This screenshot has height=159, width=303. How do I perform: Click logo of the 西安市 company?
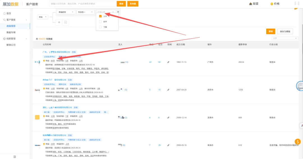tap(37, 90)
